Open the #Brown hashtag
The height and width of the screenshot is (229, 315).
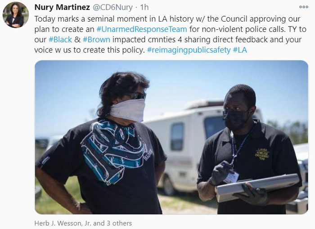click(x=96, y=40)
